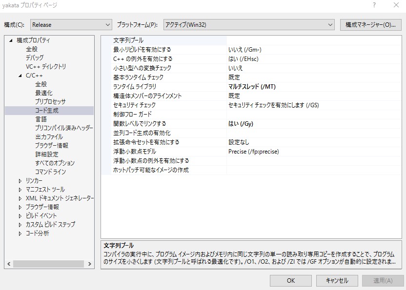Select VC++ ディレクトリ tree item
406x290 pixels.
click(x=46, y=66)
